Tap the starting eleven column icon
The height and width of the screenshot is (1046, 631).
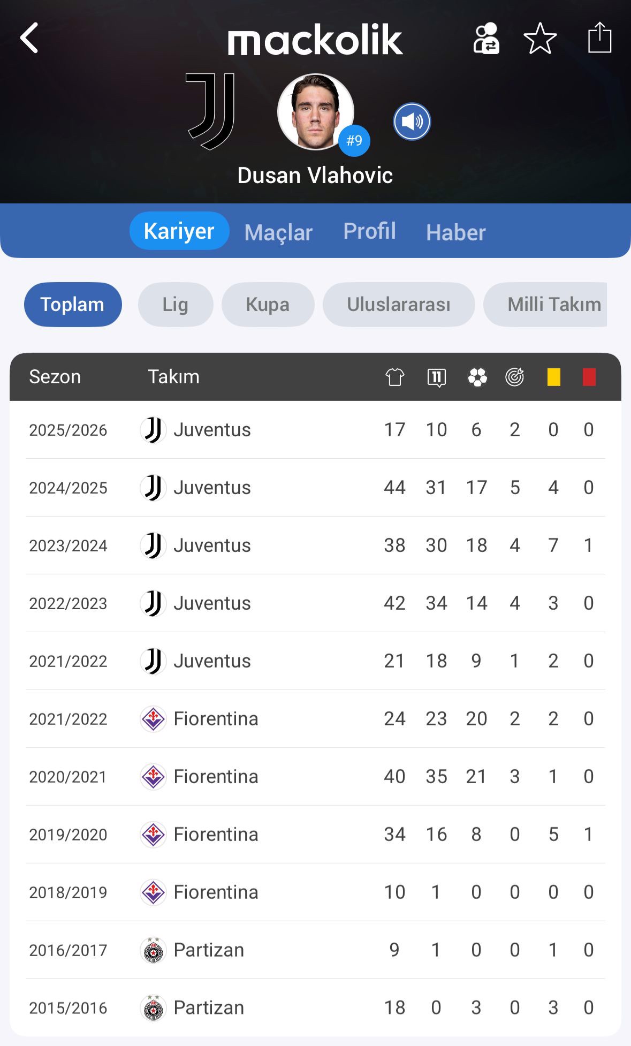[x=437, y=377]
